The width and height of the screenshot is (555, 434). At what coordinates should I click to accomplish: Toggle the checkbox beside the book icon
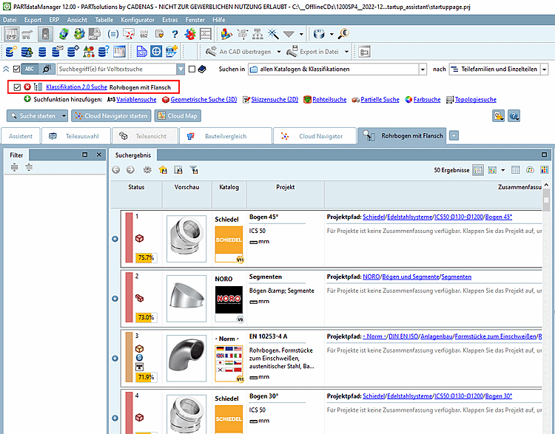(x=192, y=69)
